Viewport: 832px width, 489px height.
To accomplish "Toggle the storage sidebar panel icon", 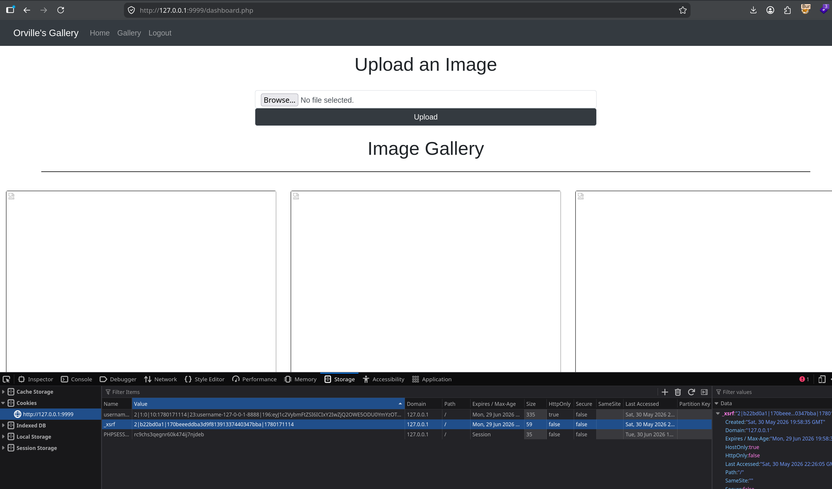I will (x=704, y=392).
